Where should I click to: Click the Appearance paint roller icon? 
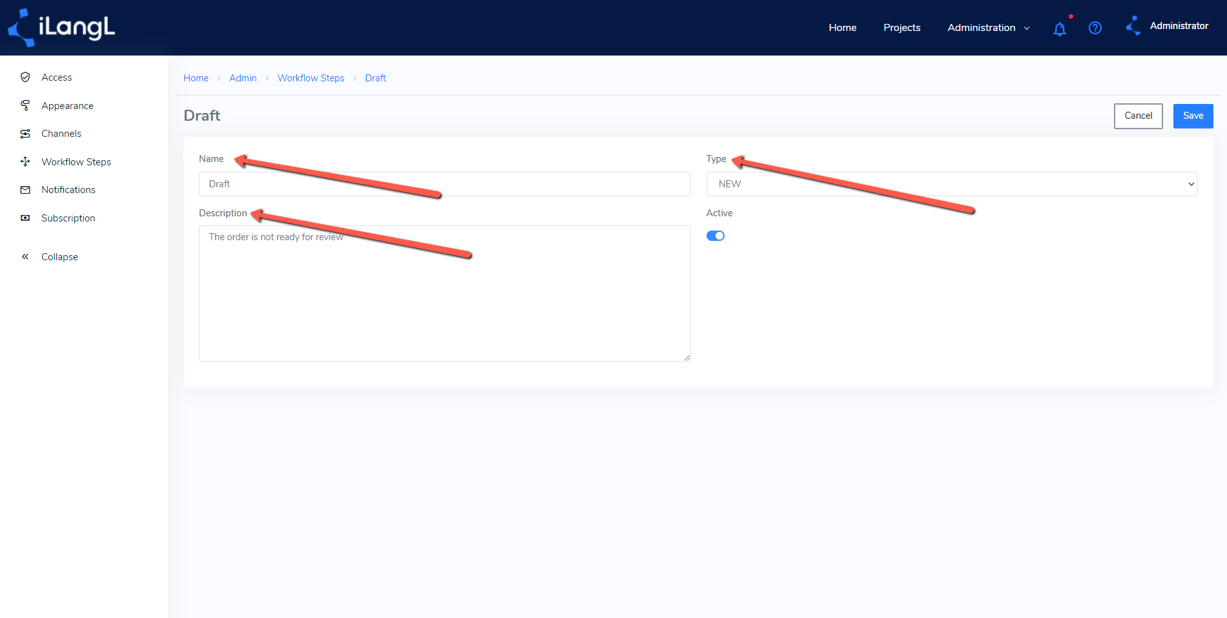click(25, 105)
